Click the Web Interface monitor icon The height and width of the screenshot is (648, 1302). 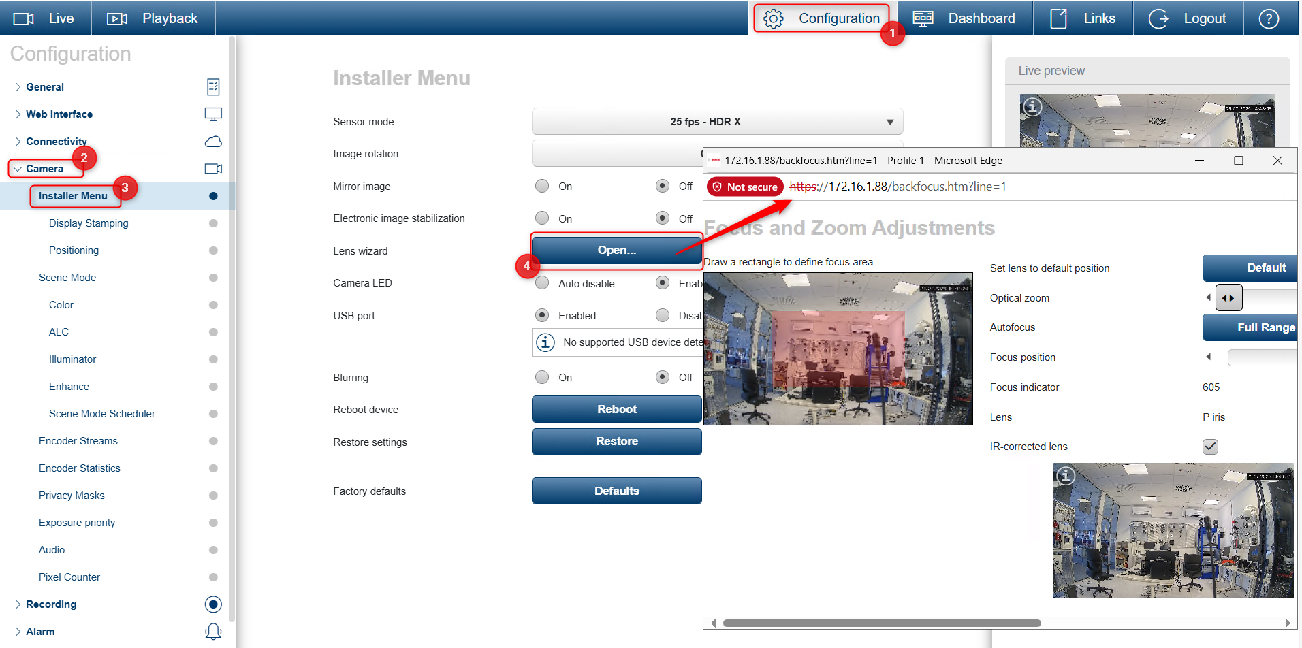[x=213, y=114]
